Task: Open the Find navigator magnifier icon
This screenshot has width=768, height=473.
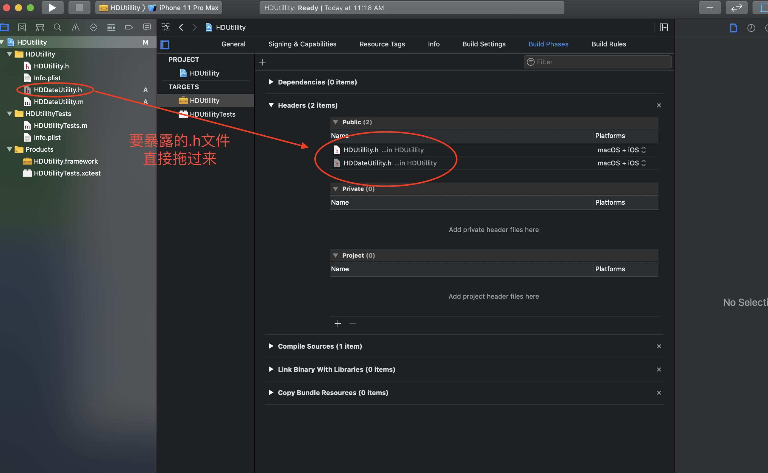Action: (x=57, y=28)
